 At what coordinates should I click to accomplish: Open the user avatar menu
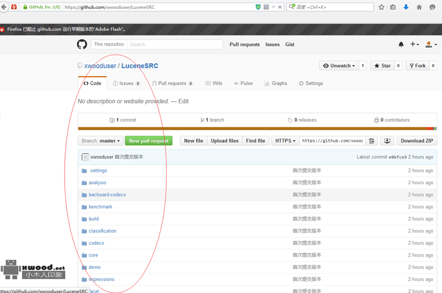pos(431,44)
